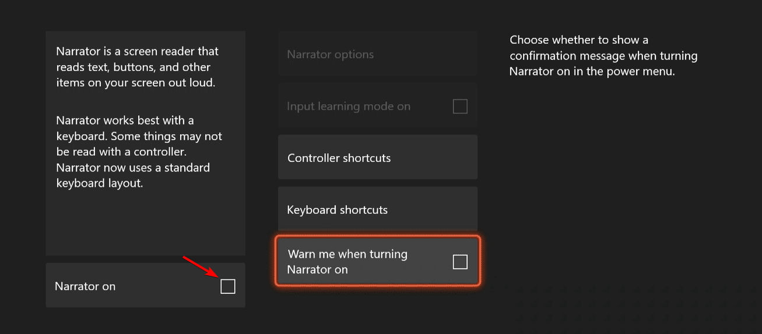
Task: Click "Narrator now uses a standard" text line
Action: 132,168
